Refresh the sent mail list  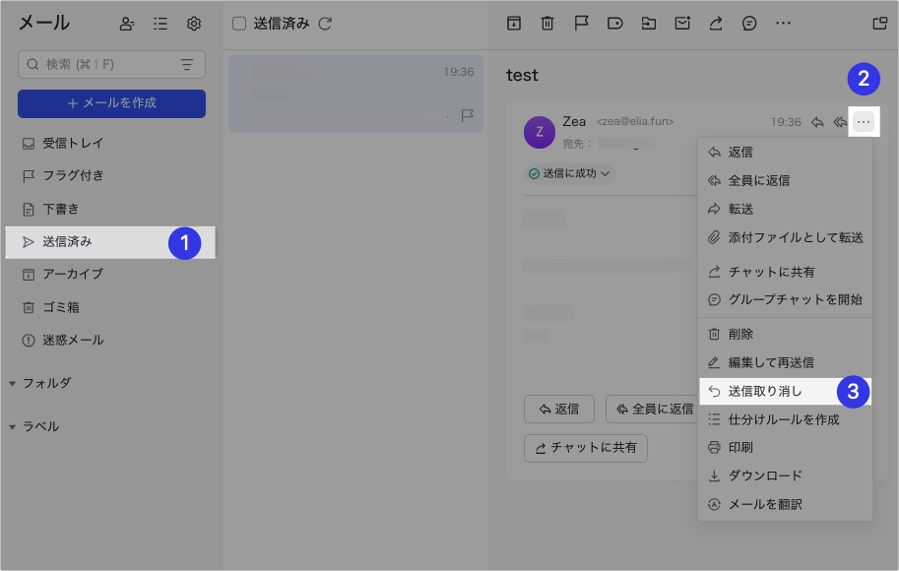[326, 24]
